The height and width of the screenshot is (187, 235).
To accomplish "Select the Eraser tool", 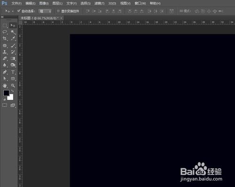I will click(5, 59).
